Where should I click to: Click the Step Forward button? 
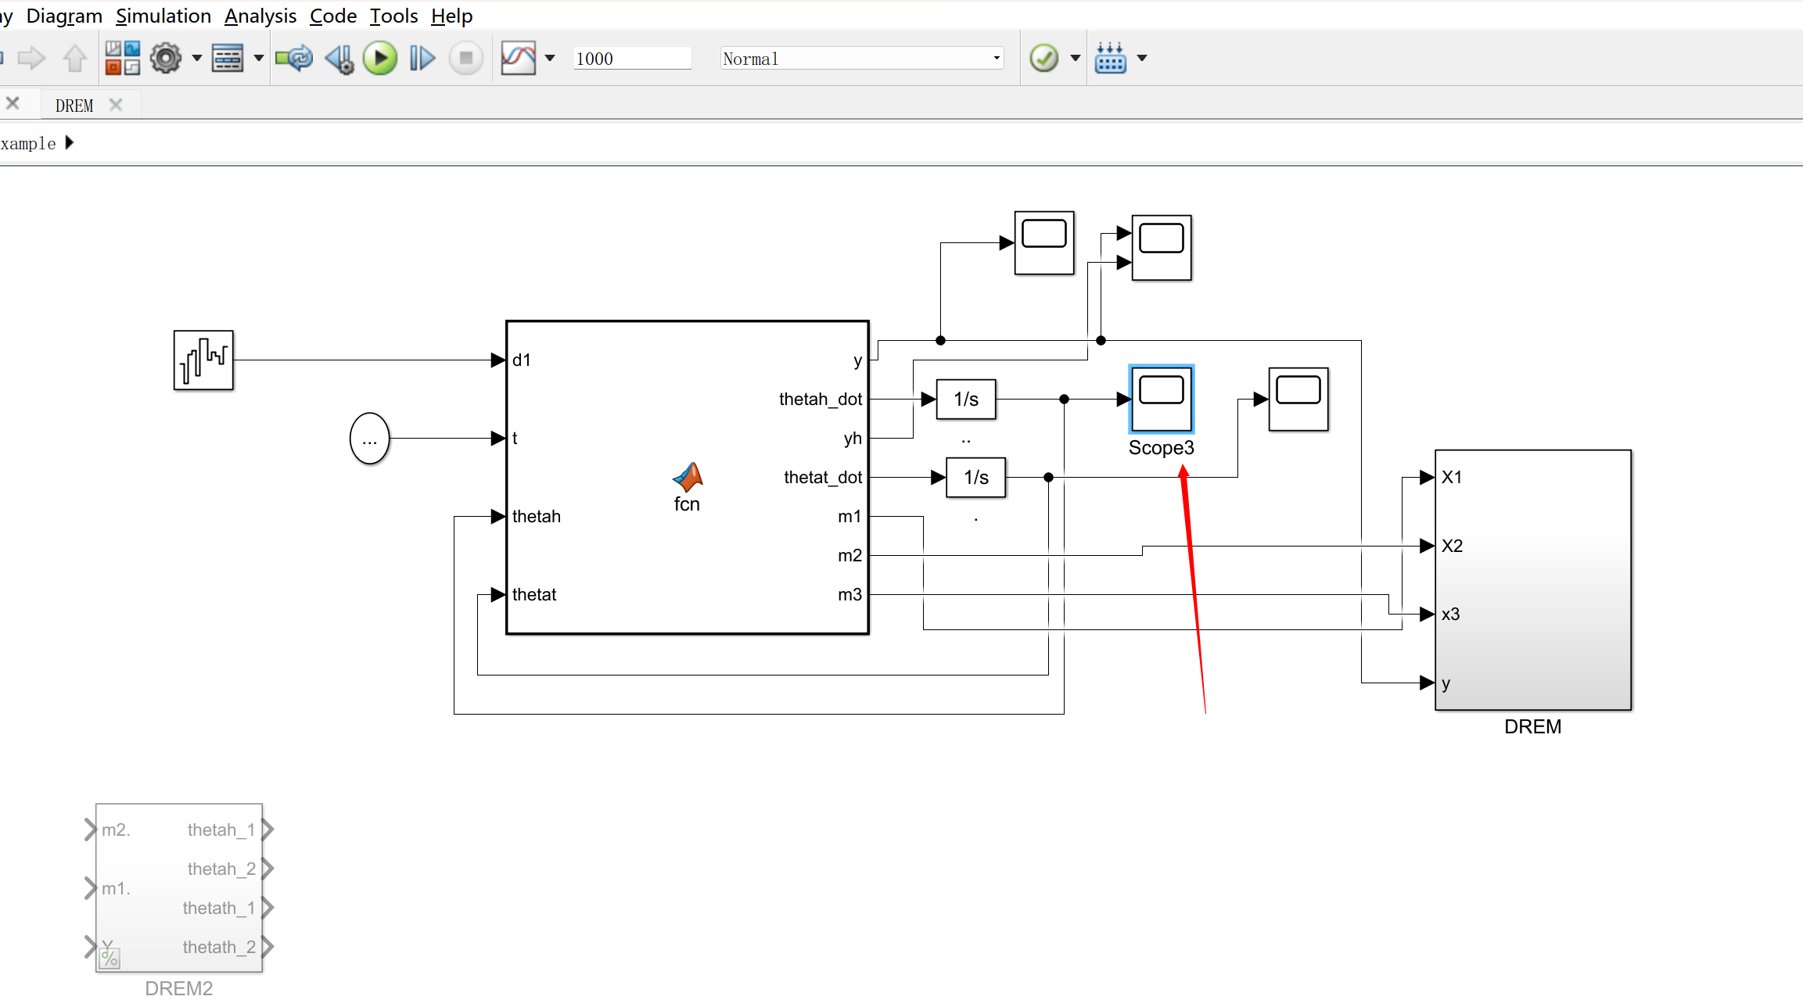422,59
